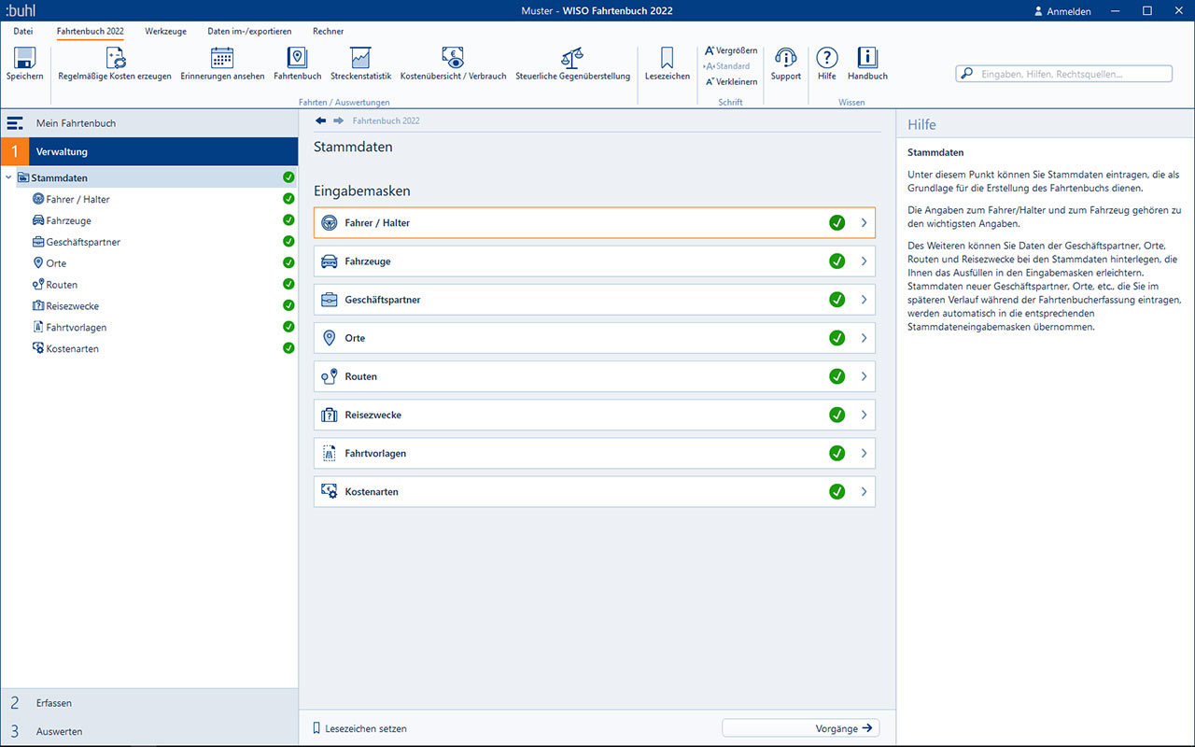Click the briefcase icon in Geschäftspartner card

(329, 300)
